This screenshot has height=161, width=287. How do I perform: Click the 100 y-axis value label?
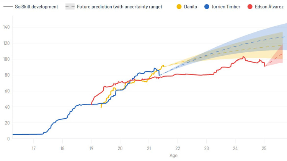[x=7, y=59]
